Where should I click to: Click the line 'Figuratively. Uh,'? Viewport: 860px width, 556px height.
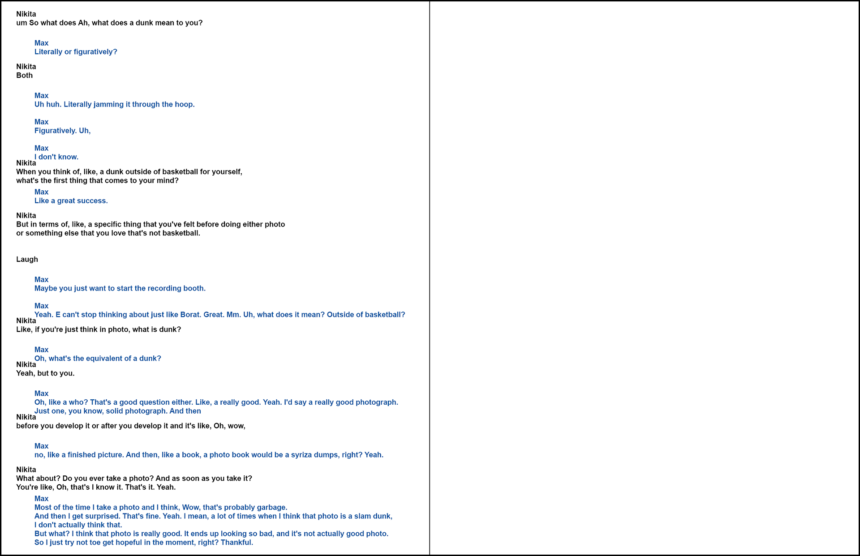click(63, 131)
